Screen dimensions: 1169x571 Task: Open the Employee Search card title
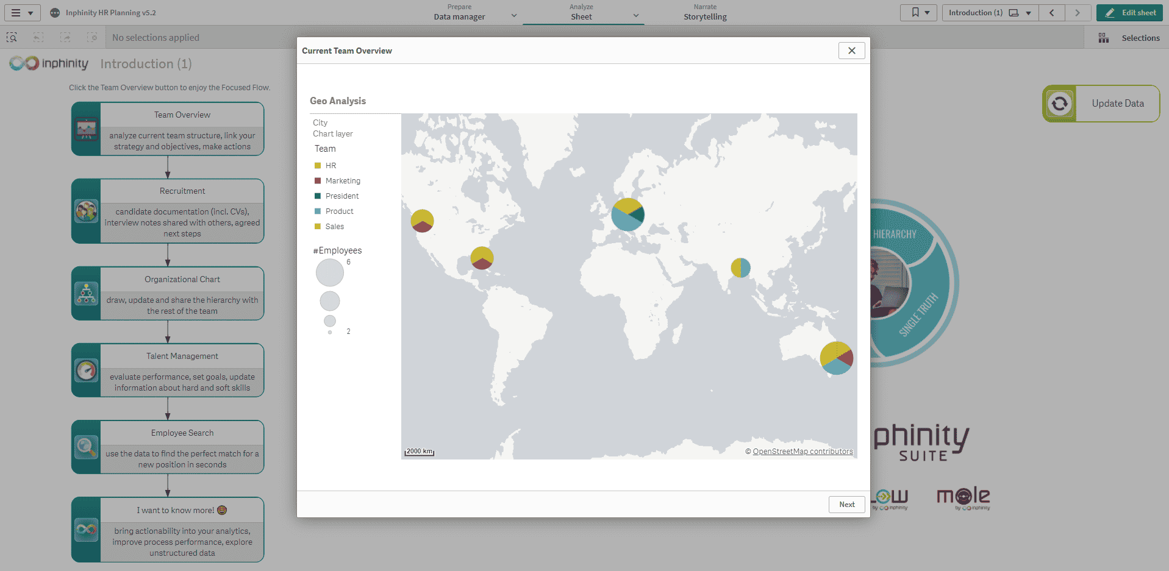(182, 433)
